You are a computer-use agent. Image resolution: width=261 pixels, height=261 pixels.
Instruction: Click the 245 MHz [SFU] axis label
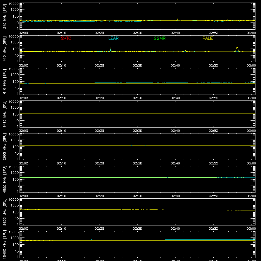pos(4,16)
